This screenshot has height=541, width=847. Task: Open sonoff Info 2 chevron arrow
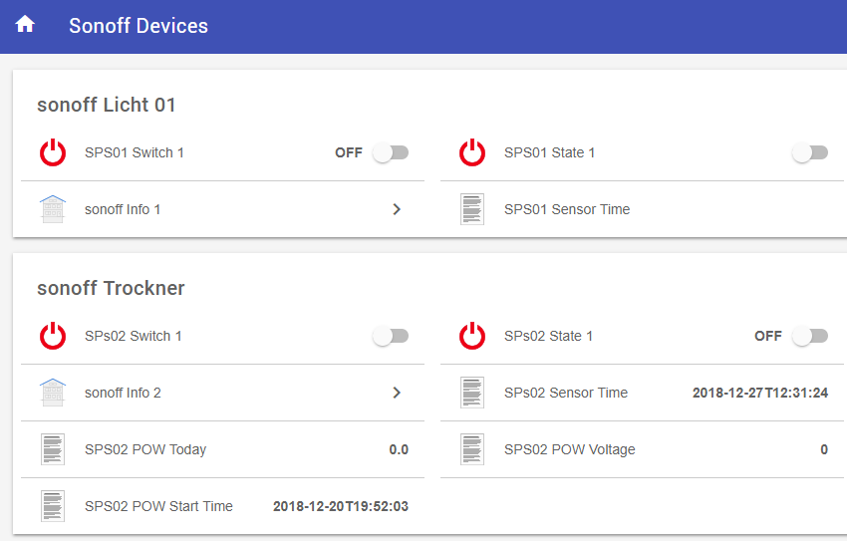397,393
